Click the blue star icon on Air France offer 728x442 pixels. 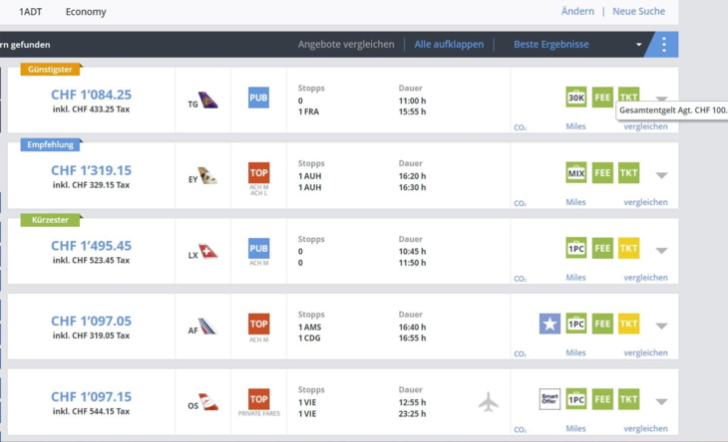tap(549, 324)
